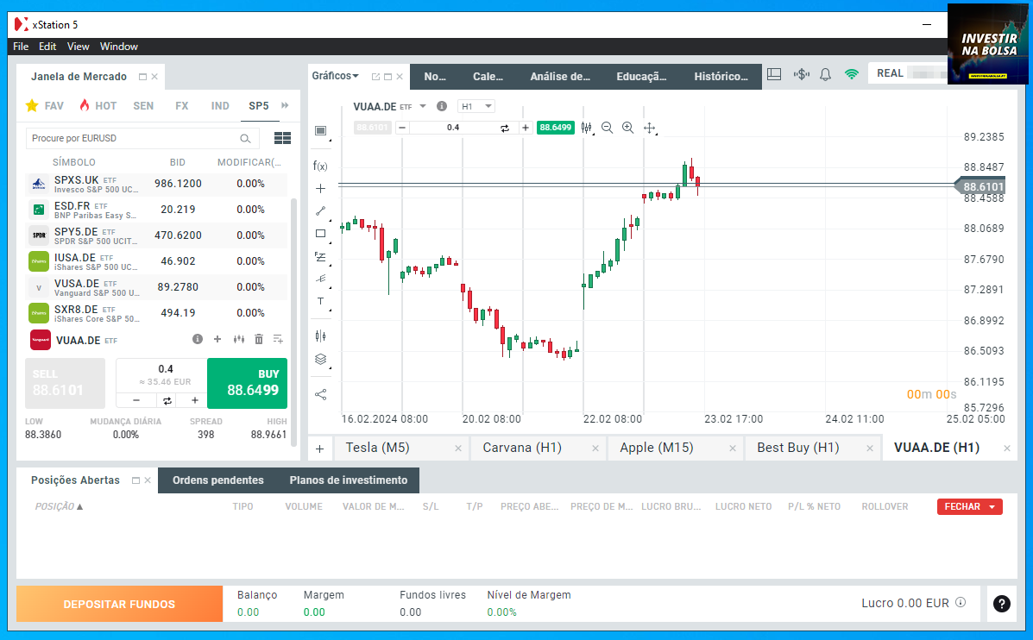Open the chart layers tool
1033x640 pixels.
[320, 359]
